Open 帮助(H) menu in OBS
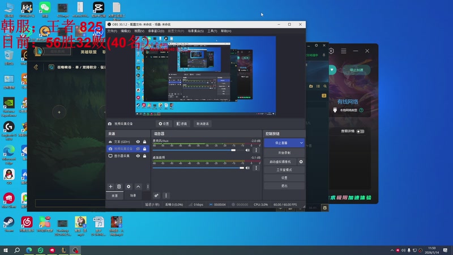 point(226,31)
